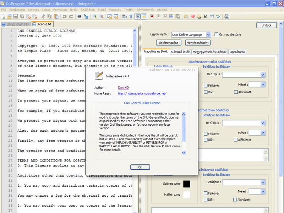Follow the Don HO author link
284x213 pixels.
tap(123, 88)
